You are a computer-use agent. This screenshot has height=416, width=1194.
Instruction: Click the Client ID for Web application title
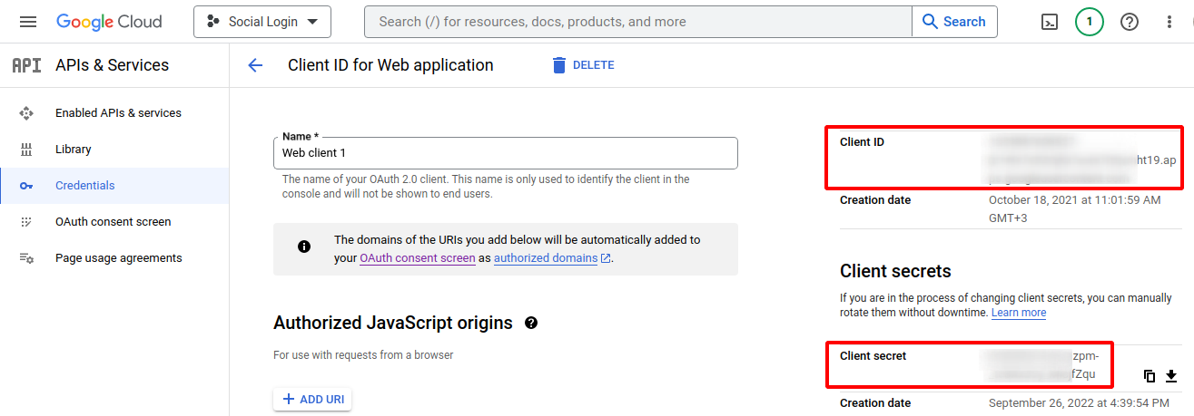390,65
